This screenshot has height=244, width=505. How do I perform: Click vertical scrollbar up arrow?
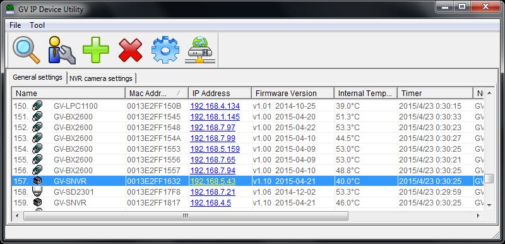pos(489,93)
